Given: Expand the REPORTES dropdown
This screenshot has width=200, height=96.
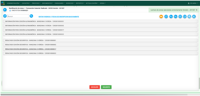Looking at the screenshot, I should [x=80, y=3].
